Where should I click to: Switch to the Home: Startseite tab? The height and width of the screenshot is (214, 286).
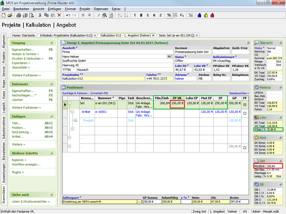click(x=23, y=35)
